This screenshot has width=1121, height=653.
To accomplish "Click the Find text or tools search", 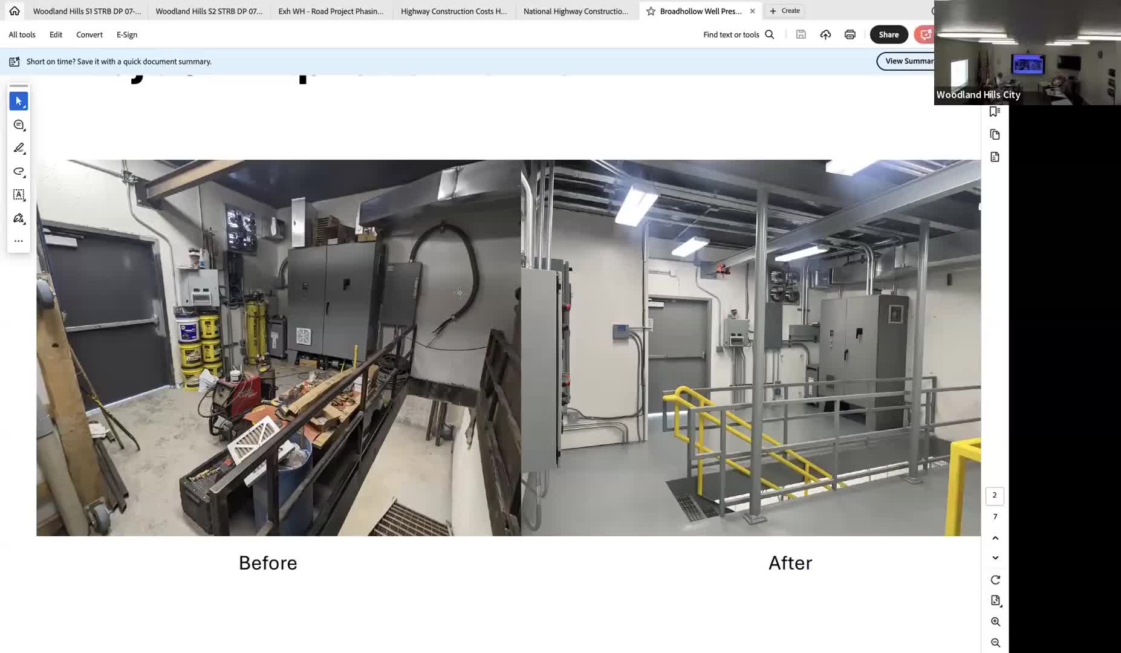I will click(x=738, y=34).
